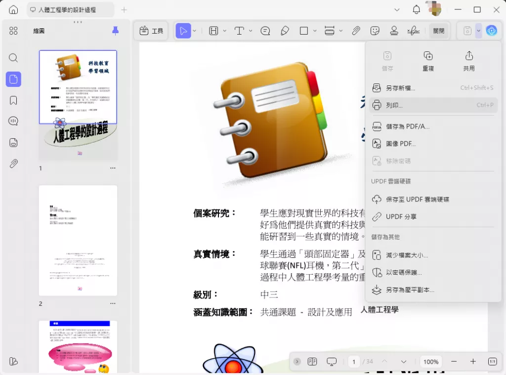
Task: Select the paperclip attachment tool
Action: [356, 31]
